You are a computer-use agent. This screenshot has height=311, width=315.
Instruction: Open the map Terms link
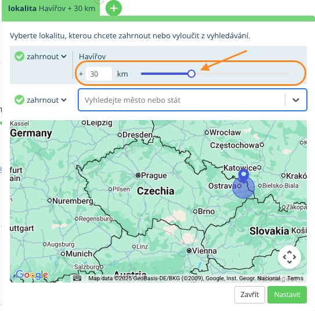295,279
